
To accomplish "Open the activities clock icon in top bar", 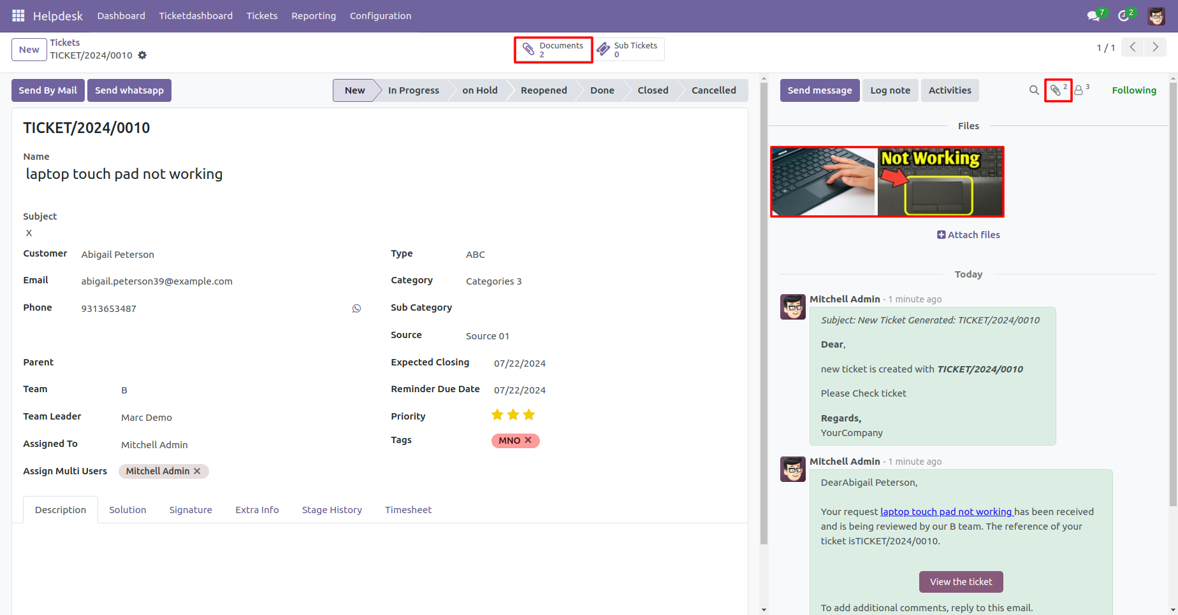I will 1124,16.
